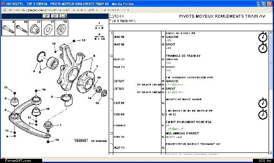
Task: Click "NUL ANNEAU D'ARRET" entry
Action: (x=183, y=133)
